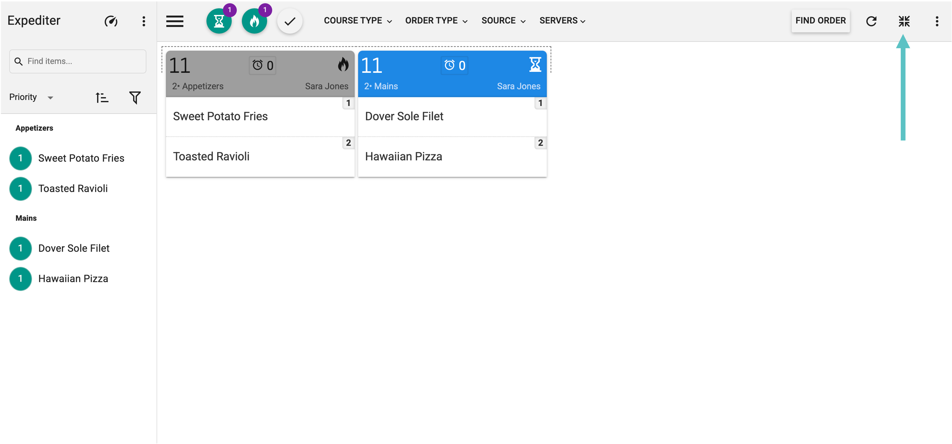952x444 pixels.
Task: Open the Priority sort dropdown
Action: [x=32, y=97]
